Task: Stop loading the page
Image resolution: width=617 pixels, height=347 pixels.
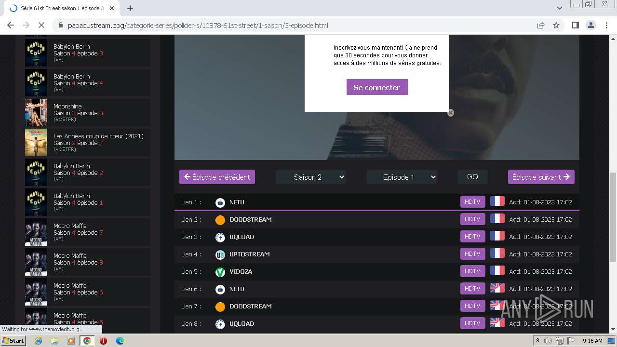Action: pyautogui.click(x=41, y=25)
